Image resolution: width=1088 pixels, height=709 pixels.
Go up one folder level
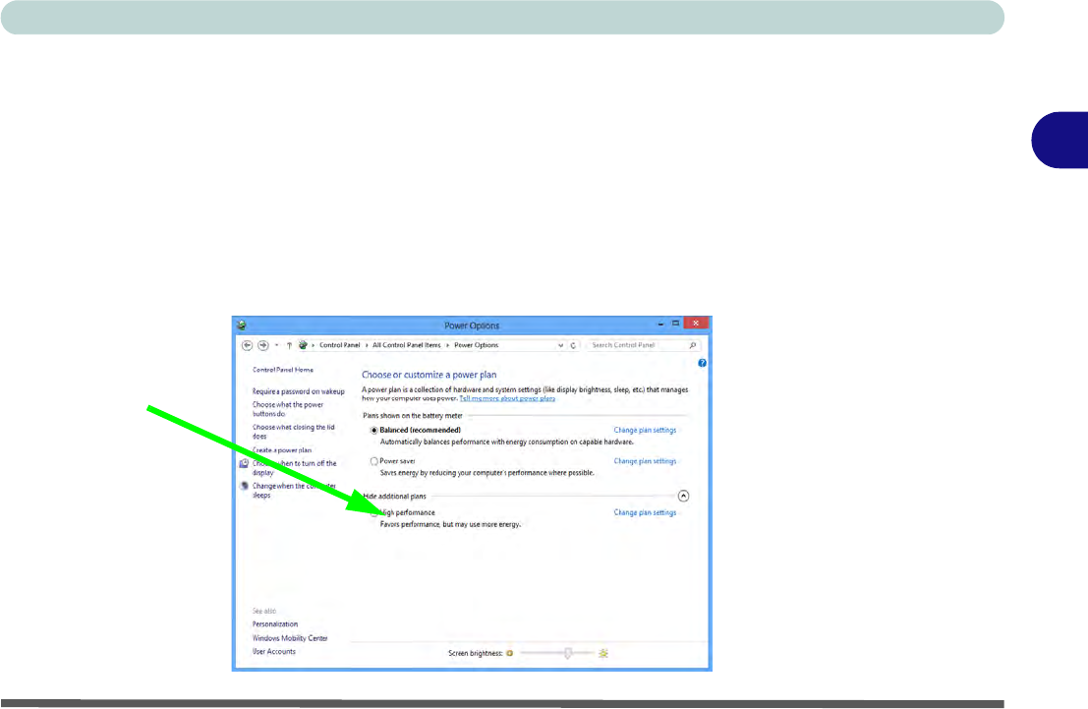click(x=289, y=345)
